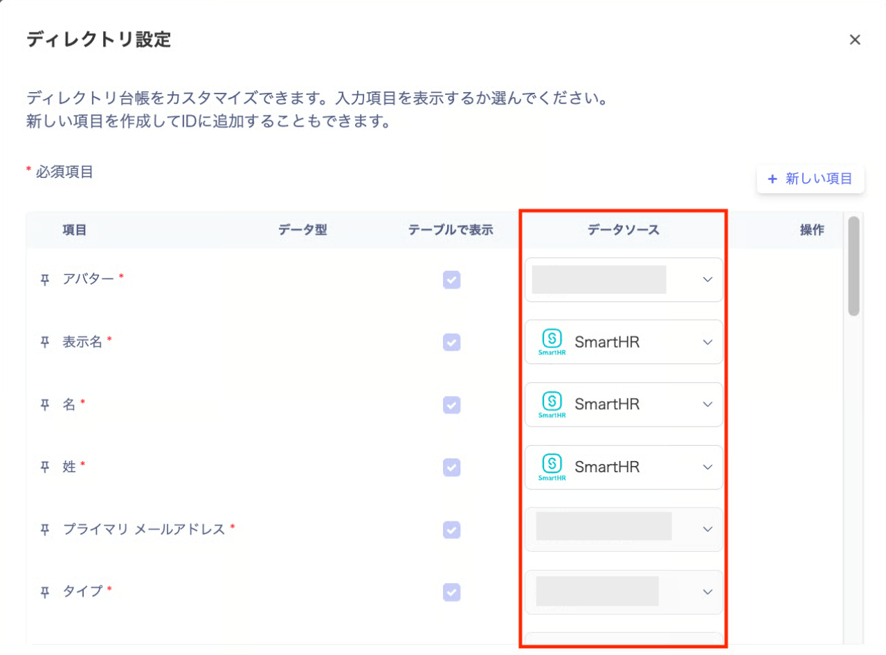Click the vertical scrollbar thumb of the table
The height and width of the screenshot is (655, 886).
point(853,267)
